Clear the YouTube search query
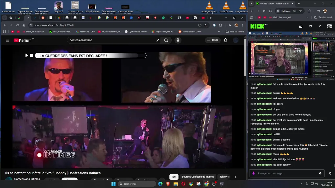This screenshot has height=188, width=335. (158, 40)
